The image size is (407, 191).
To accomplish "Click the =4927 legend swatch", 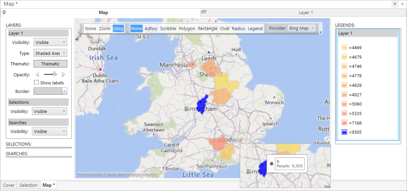I will [344, 95].
